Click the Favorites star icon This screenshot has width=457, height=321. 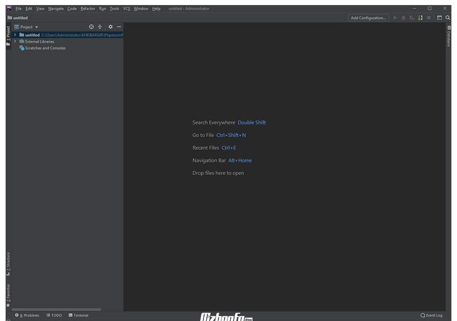click(8, 305)
